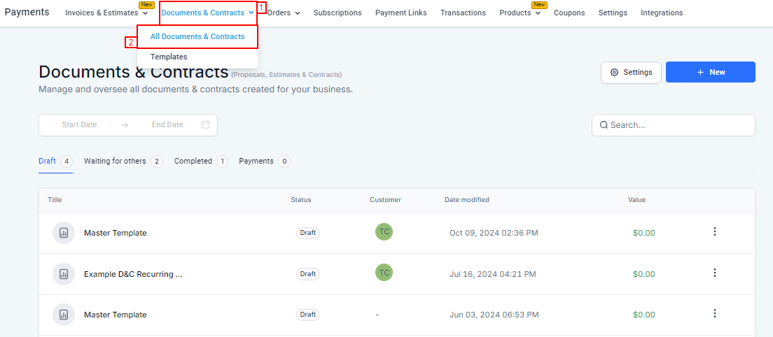The image size is (773, 337).
Task: Click the search magnifier icon
Action: tap(604, 125)
